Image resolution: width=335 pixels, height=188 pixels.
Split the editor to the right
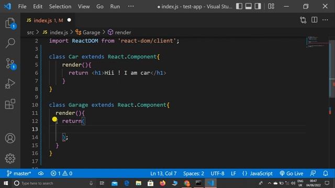tap(314, 20)
